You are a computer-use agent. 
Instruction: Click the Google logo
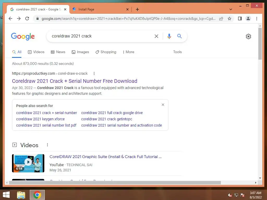pos(23,36)
